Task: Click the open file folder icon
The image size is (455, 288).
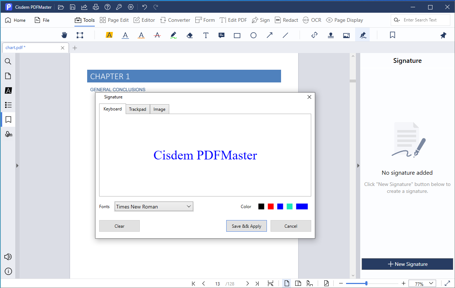Action: coord(61,7)
